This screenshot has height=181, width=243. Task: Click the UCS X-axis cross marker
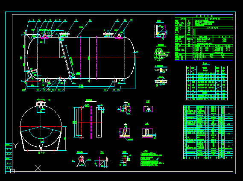38,168
